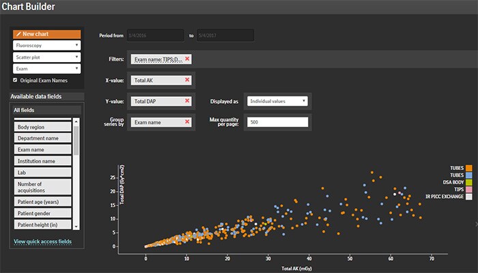Click the IR PICC EXCHANGE legend label
478x273 pixels.
pos(445,197)
